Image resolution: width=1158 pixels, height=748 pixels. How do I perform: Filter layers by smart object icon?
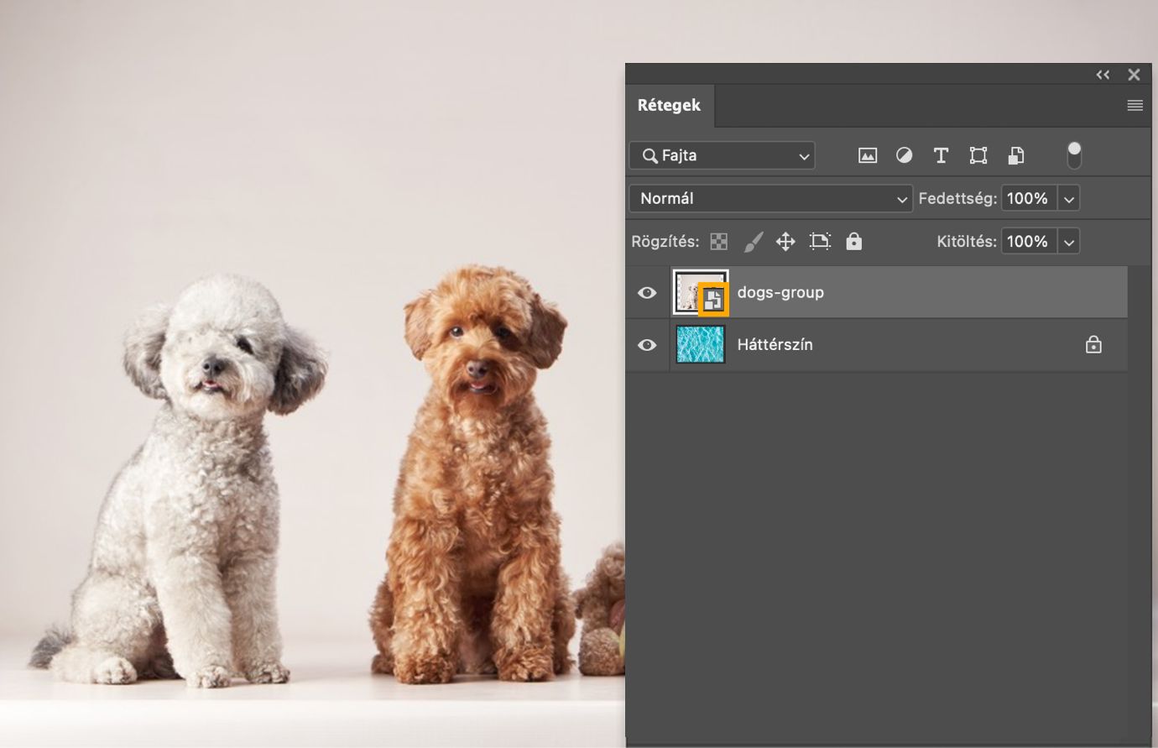tap(1016, 155)
